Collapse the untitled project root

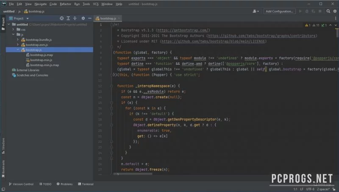(x=8, y=25)
